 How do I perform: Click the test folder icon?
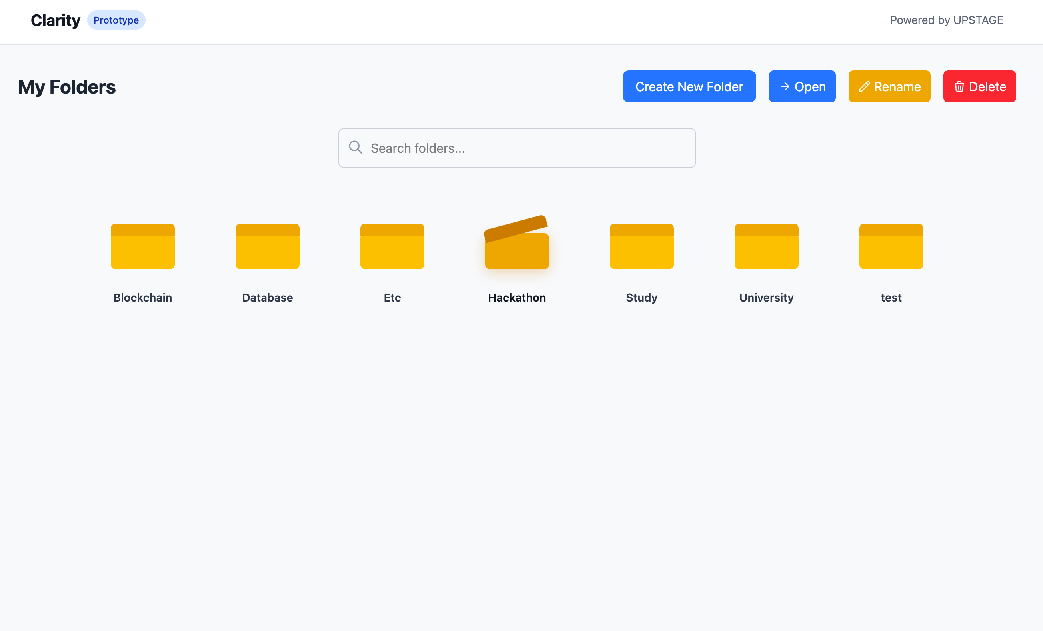tap(891, 246)
